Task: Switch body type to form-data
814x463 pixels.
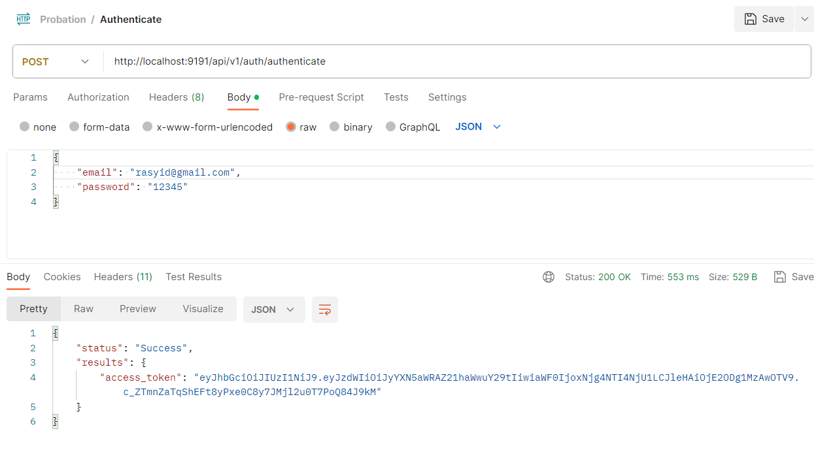Action: pyautogui.click(x=99, y=127)
